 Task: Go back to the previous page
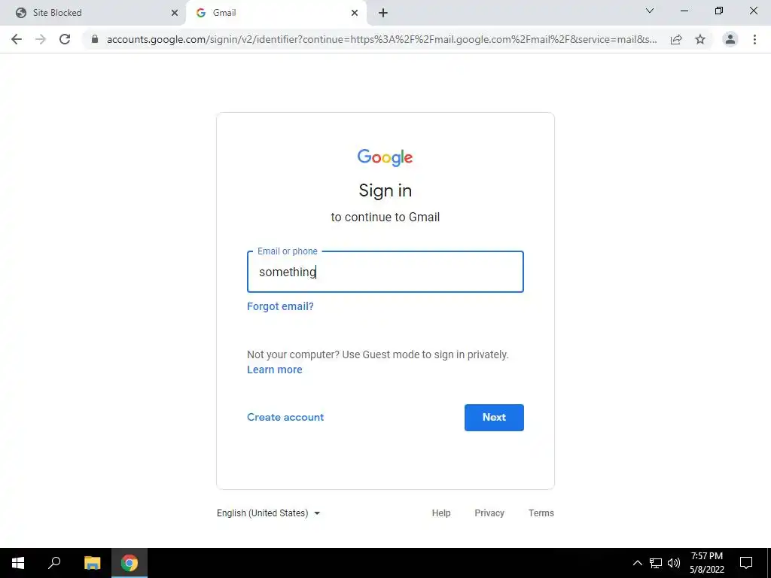point(17,39)
